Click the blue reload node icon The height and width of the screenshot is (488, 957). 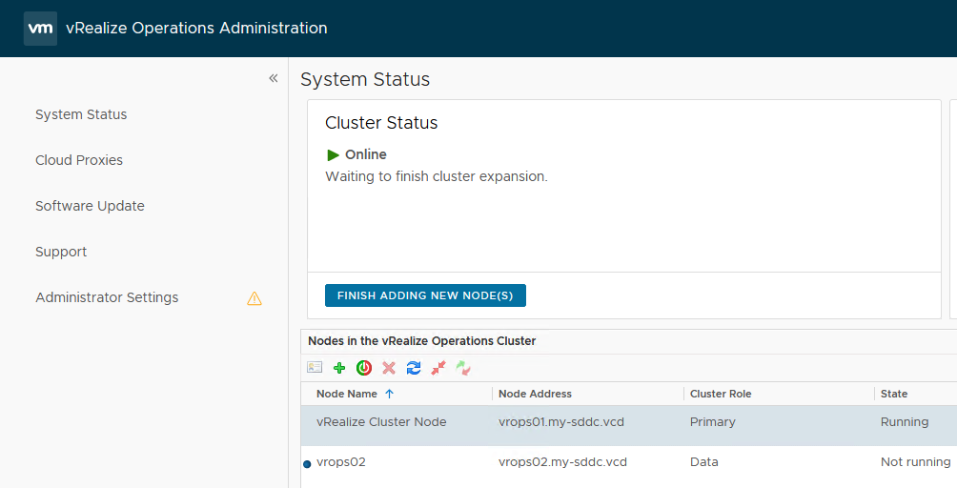click(414, 368)
